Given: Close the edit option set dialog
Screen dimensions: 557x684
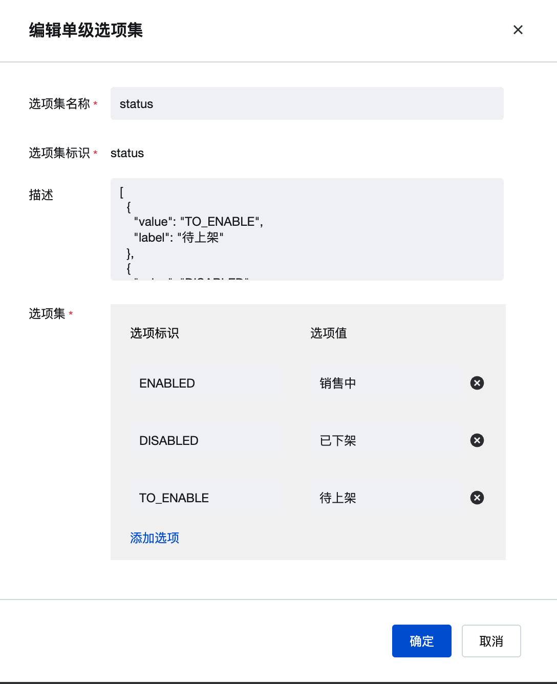Looking at the screenshot, I should pos(518,30).
